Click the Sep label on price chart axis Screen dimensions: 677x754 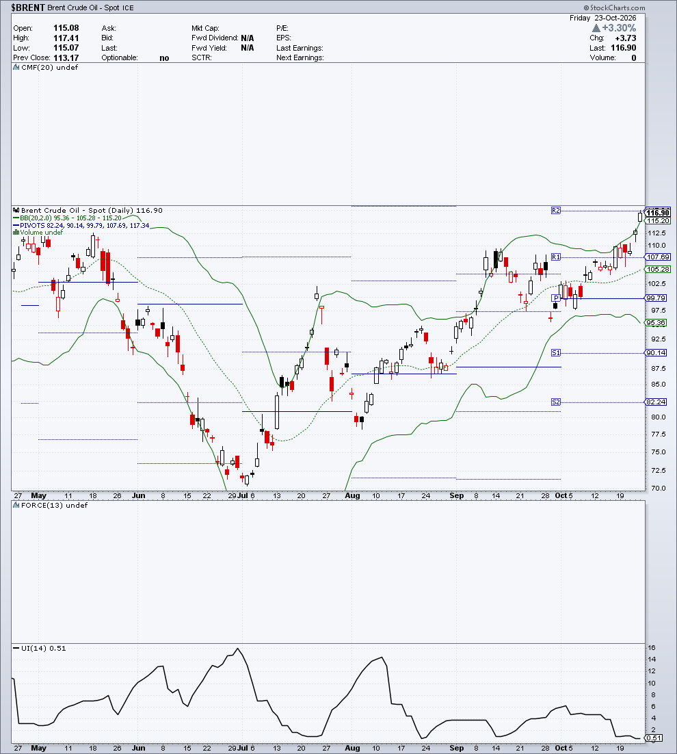[x=456, y=496]
